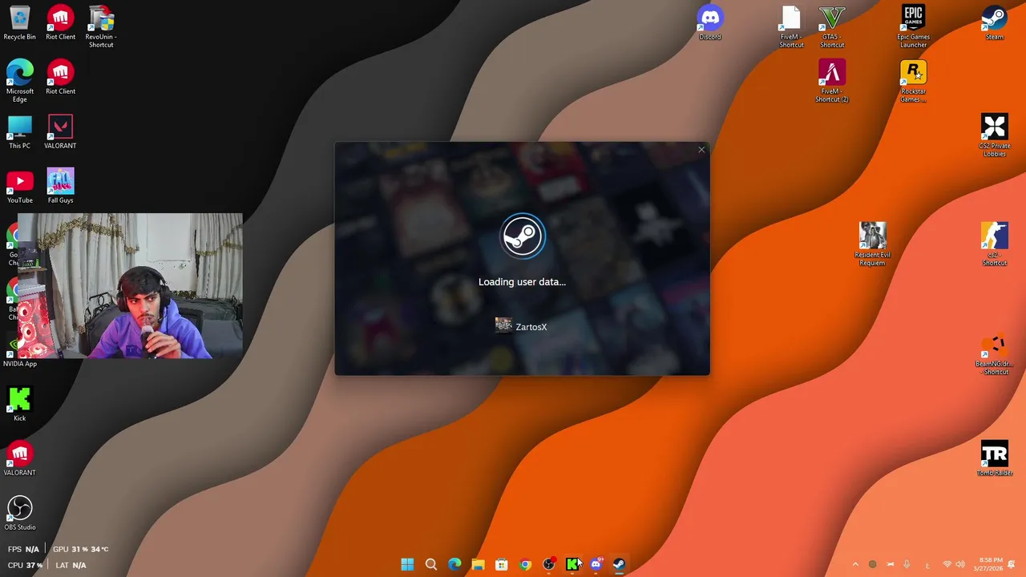Select the Epic Games Launcher desktop icon
This screenshot has height=577, width=1026.
coord(913,27)
